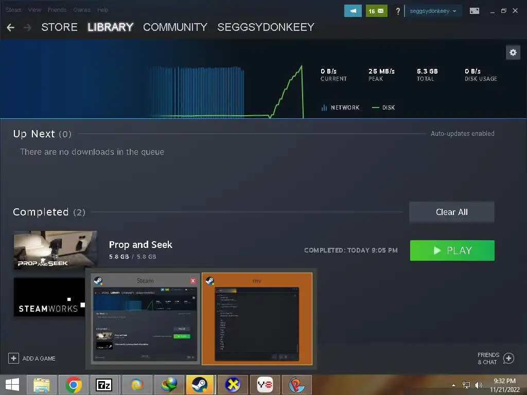
Task: Click the ADD A GAME label
Action: pos(39,358)
